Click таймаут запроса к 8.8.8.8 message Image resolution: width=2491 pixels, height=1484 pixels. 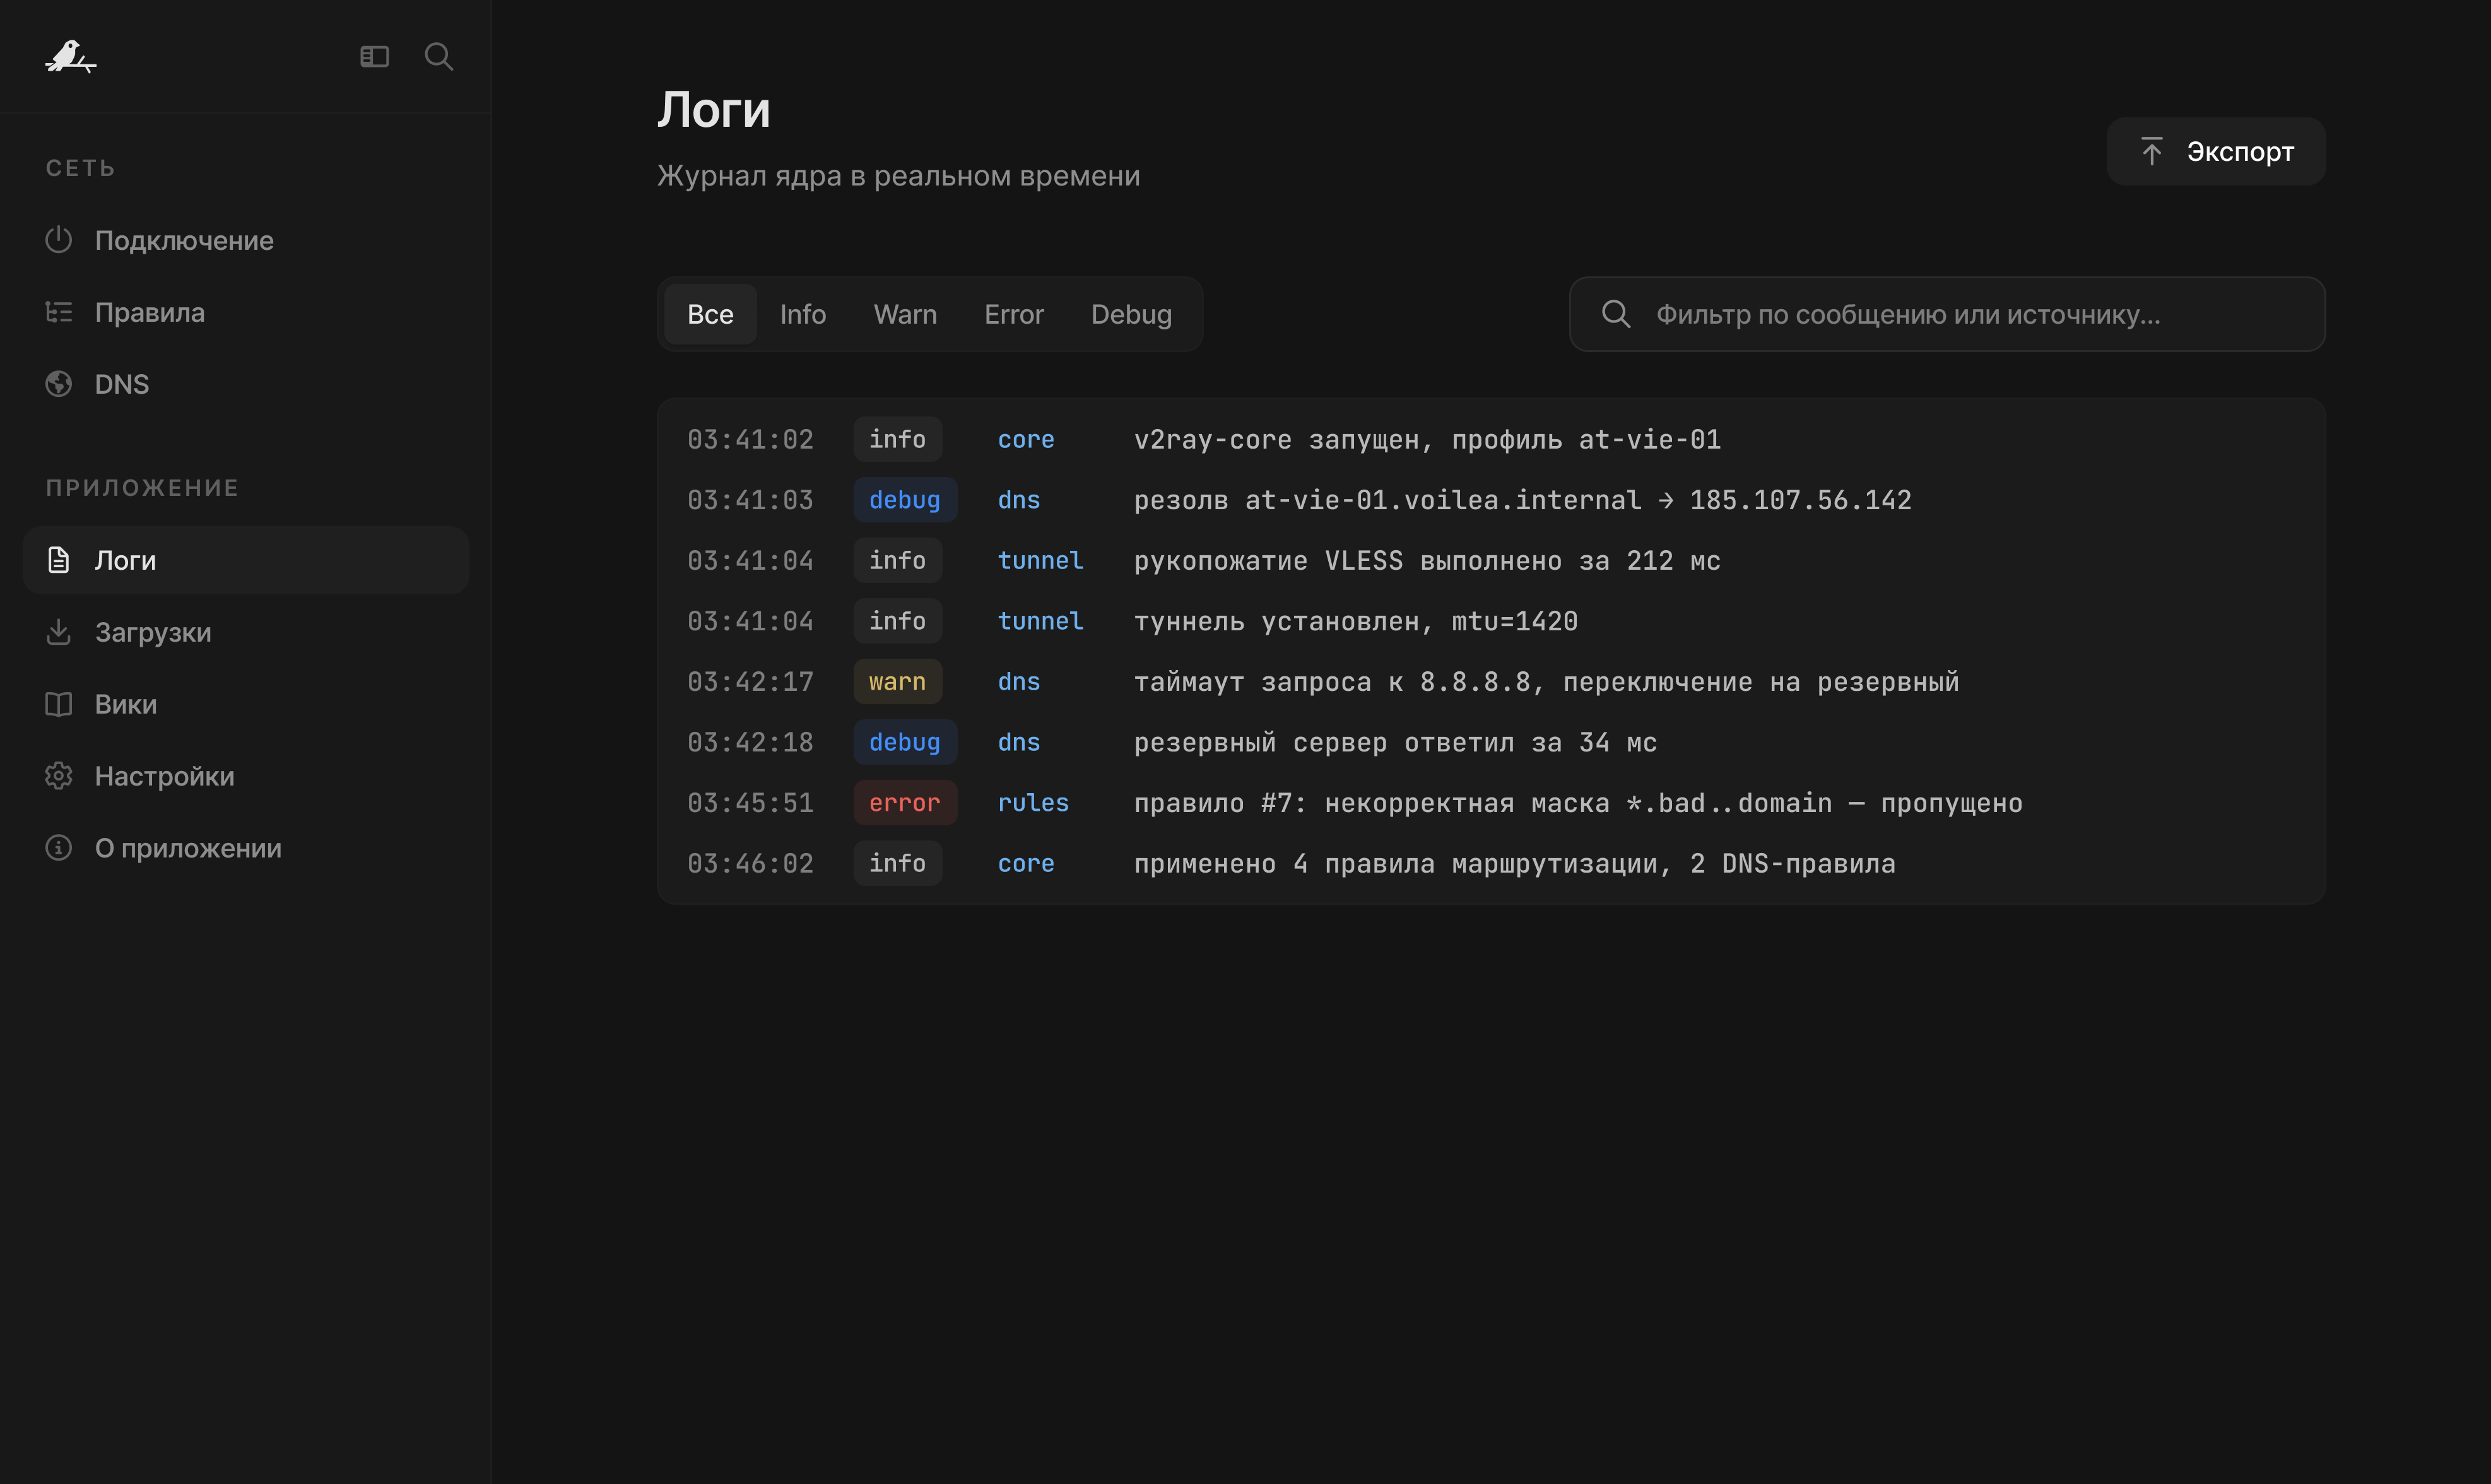1546,682
